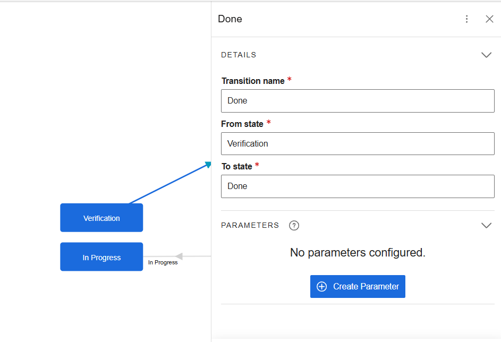Select the Verification state node
Viewport: 501px width, 342px height.
101,218
